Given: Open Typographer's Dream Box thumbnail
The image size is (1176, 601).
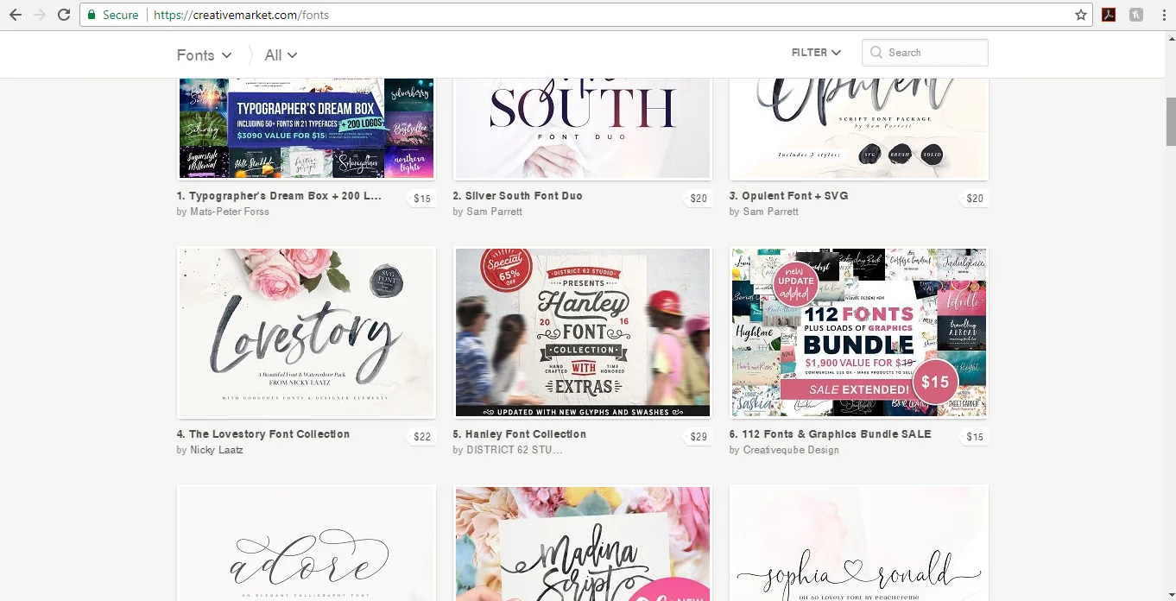Looking at the screenshot, I should click(x=307, y=128).
